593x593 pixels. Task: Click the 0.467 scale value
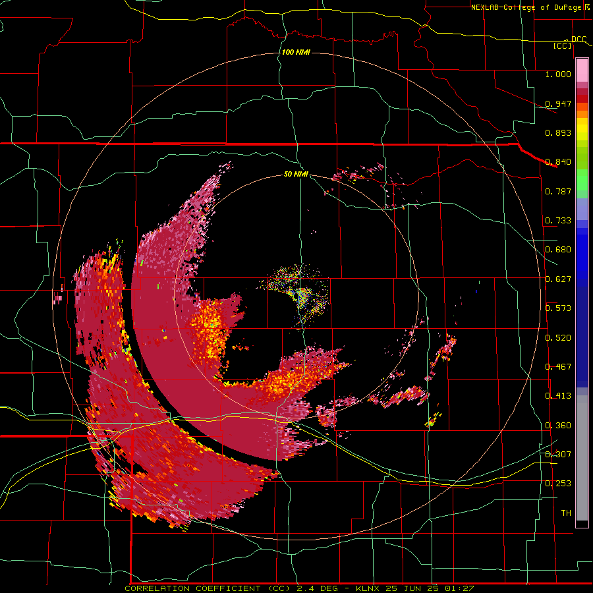click(x=558, y=367)
